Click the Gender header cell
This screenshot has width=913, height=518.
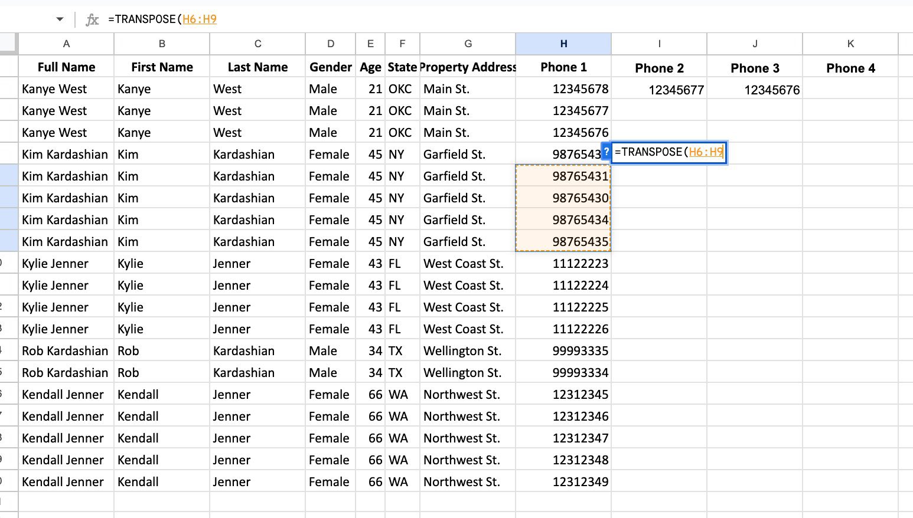[330, 67]
